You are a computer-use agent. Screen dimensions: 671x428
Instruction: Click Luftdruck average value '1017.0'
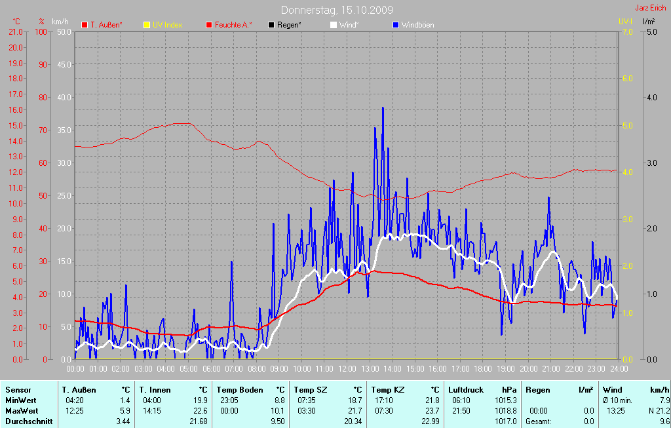(x=506, y=421)
